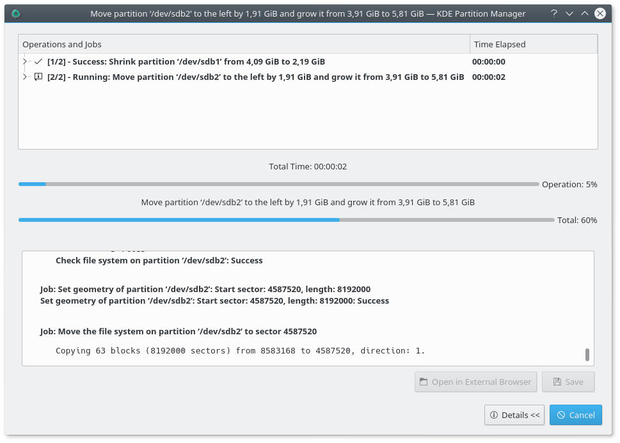Click the success checkmark icon for the sdb1 job
This screenshot has height=443, width=620.
(38, 62)
